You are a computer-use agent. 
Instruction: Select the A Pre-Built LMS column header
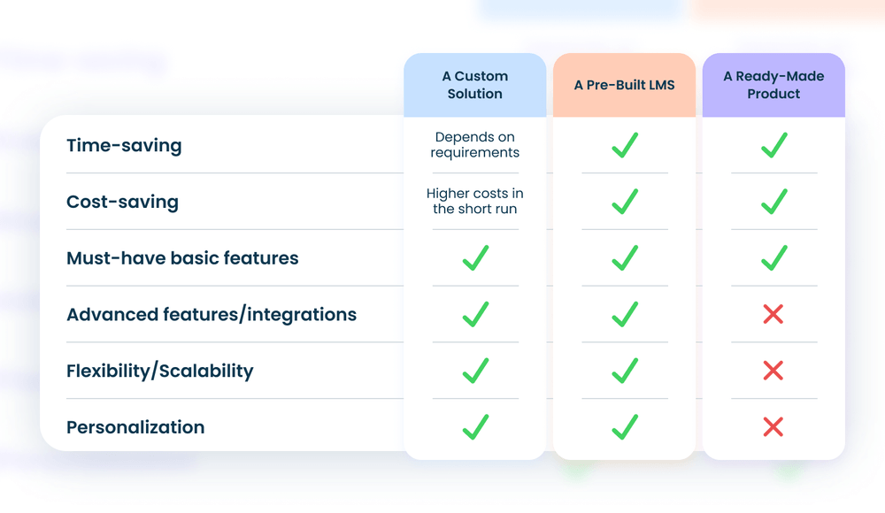coord(625,85)
